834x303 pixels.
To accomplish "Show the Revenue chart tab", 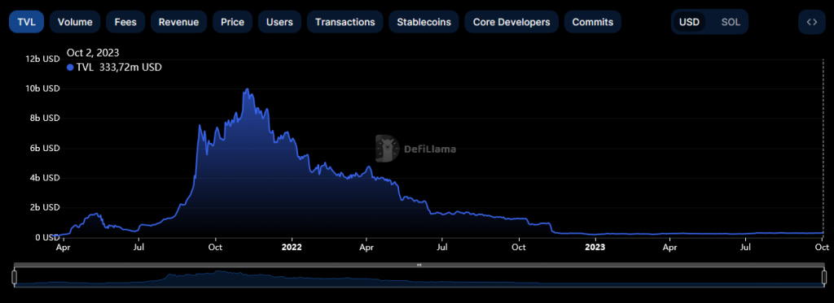I will coord(178,22).
